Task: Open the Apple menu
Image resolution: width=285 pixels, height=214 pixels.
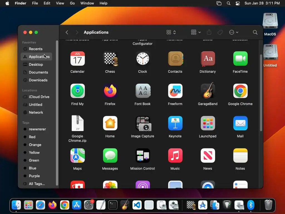Action: click(x=7, y=3)
